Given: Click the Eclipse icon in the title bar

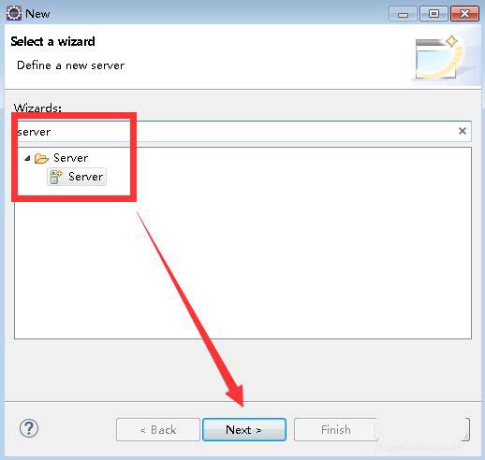Looking at the screenshot, I should coord(14,13).
